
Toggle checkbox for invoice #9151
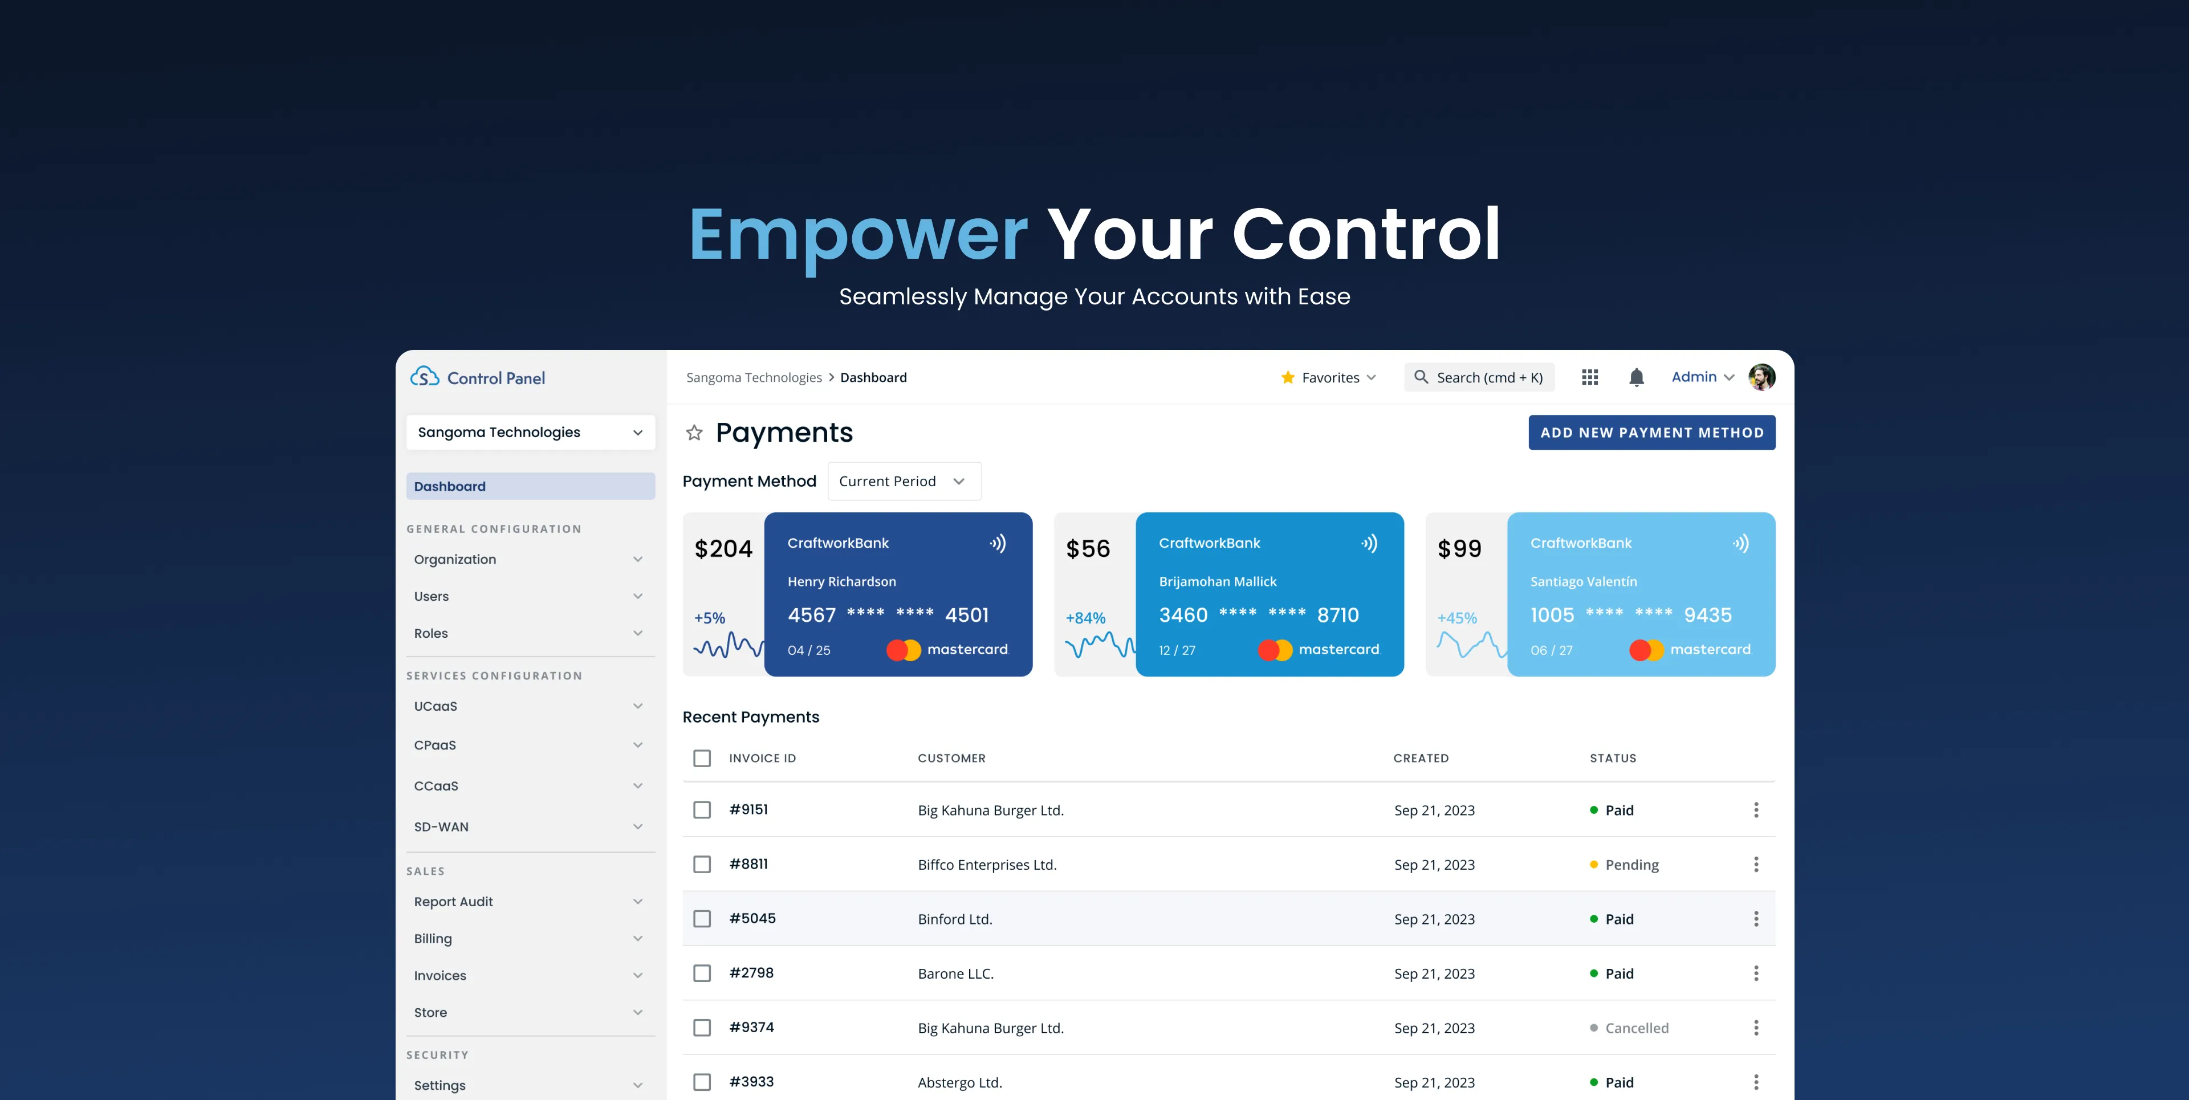[702, 809]
